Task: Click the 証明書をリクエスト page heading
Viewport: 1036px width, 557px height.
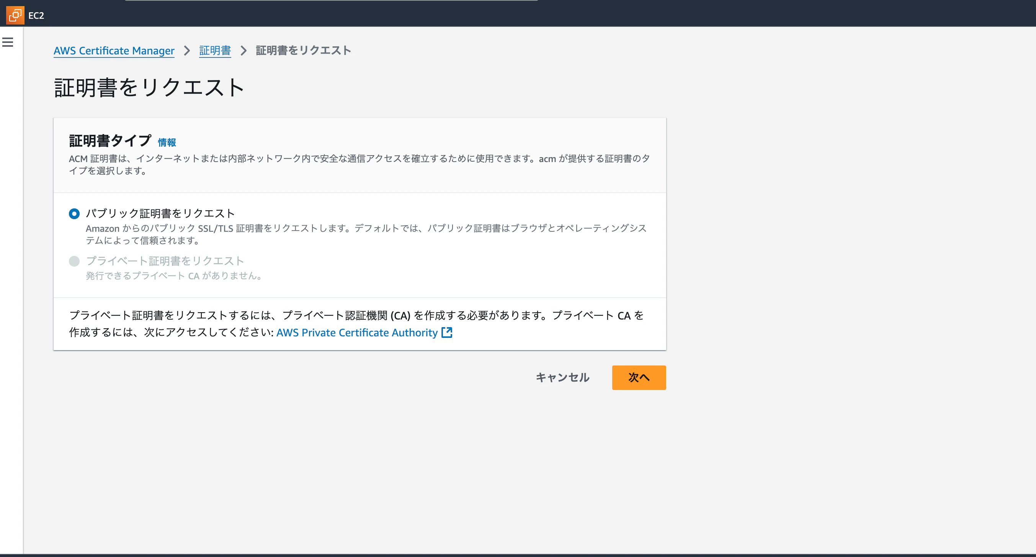Action: (x=149, y=87)
